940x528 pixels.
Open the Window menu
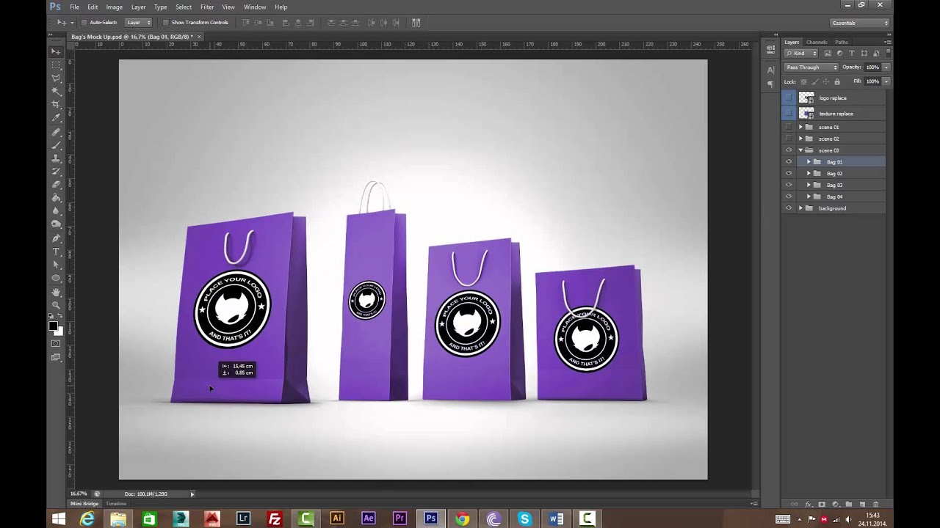[255, 7]
